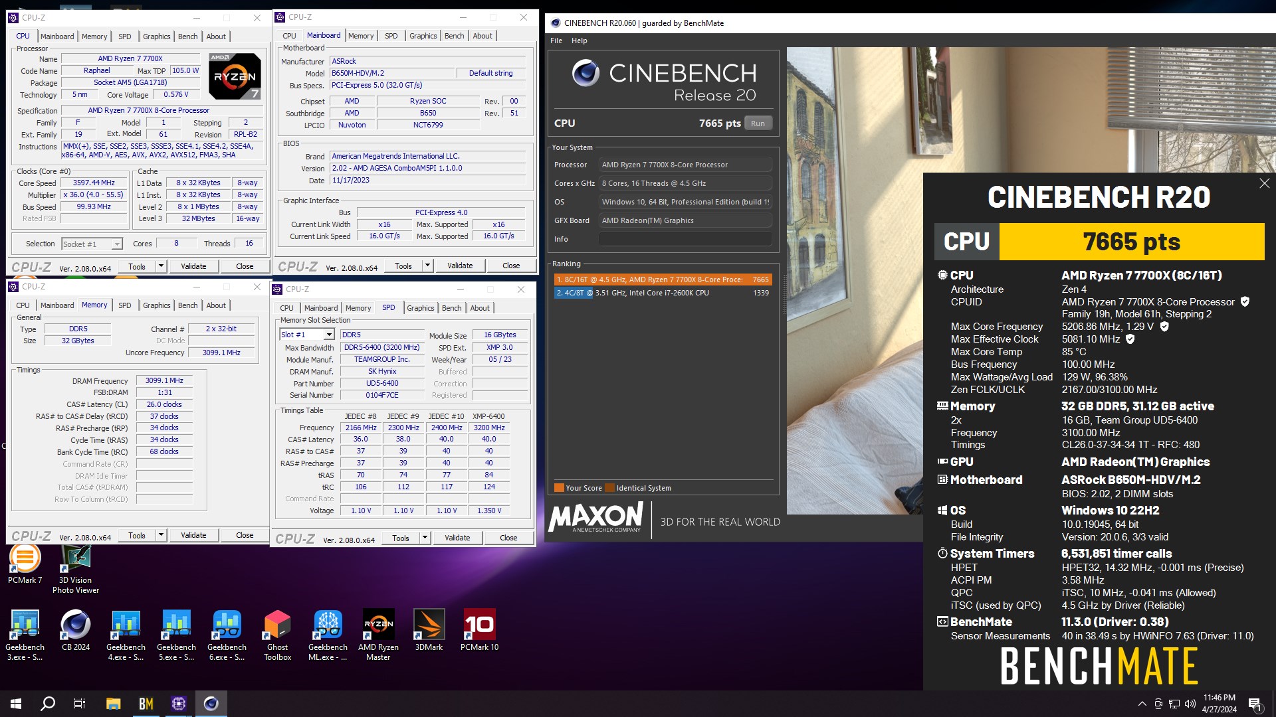1276x717 pixels.
Task: Select Ryzen 7 7700X ranking row
Action: [663, 279]
